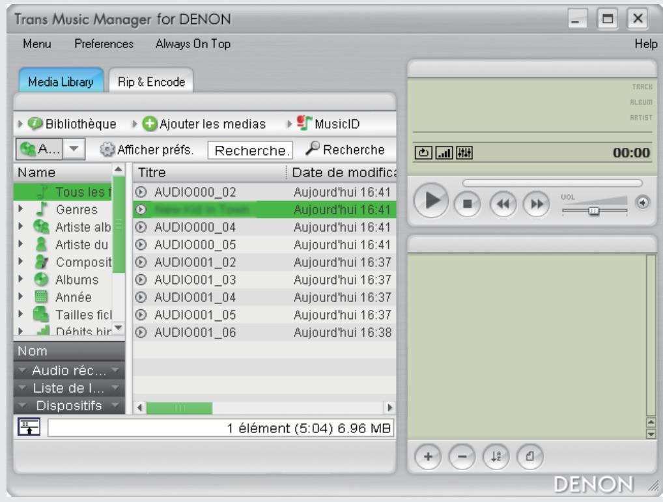
Task: Click the track seek progress bar
Action: pos(552,183)
